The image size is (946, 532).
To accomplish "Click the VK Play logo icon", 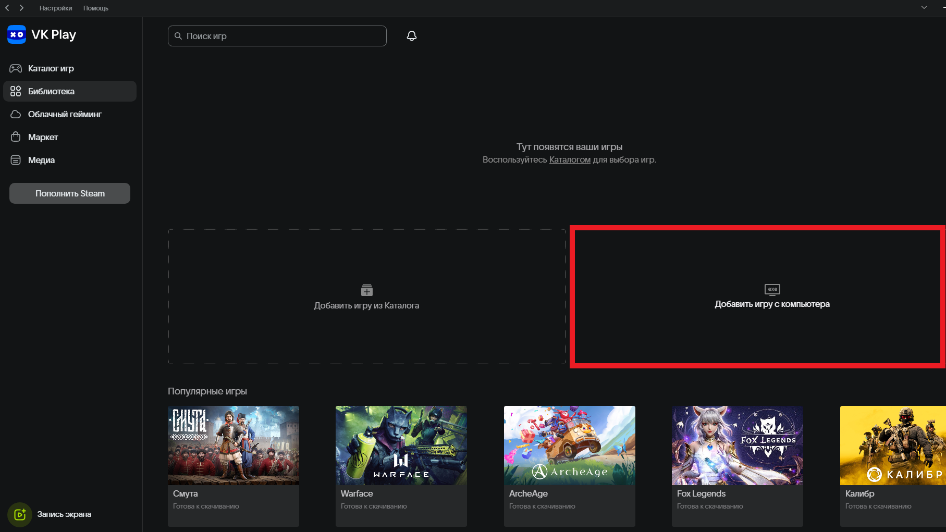I will tap(17, 34).
